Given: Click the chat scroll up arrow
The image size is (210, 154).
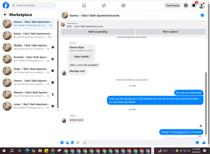Looking at the screenshot, I should click(x=206, y=38).
